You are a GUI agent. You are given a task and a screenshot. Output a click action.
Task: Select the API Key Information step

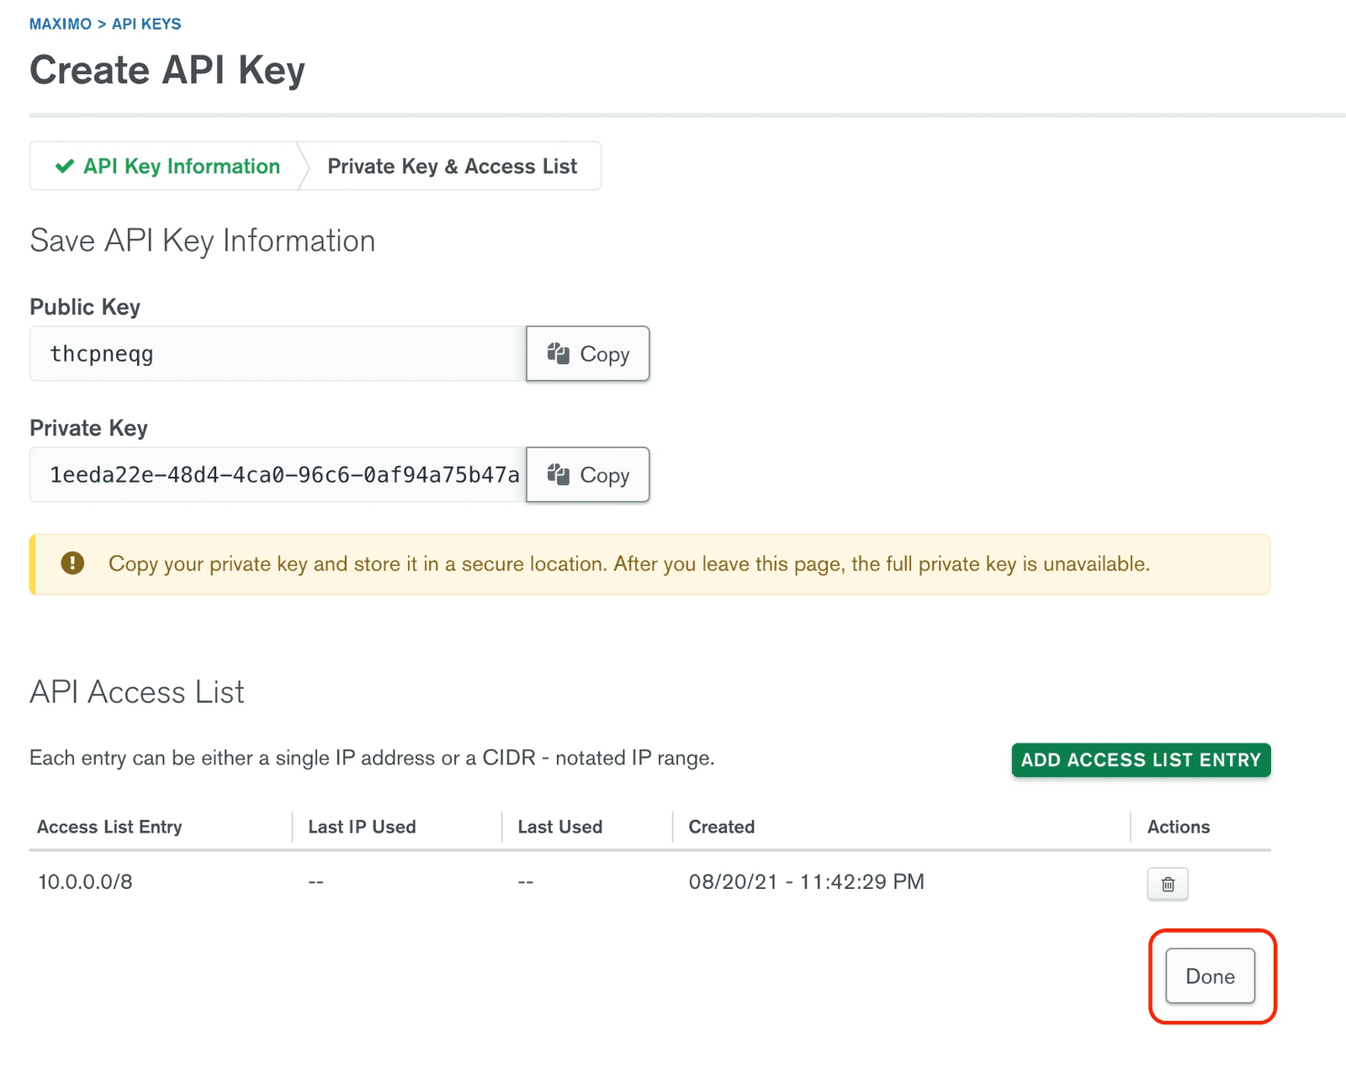point(181,166)
